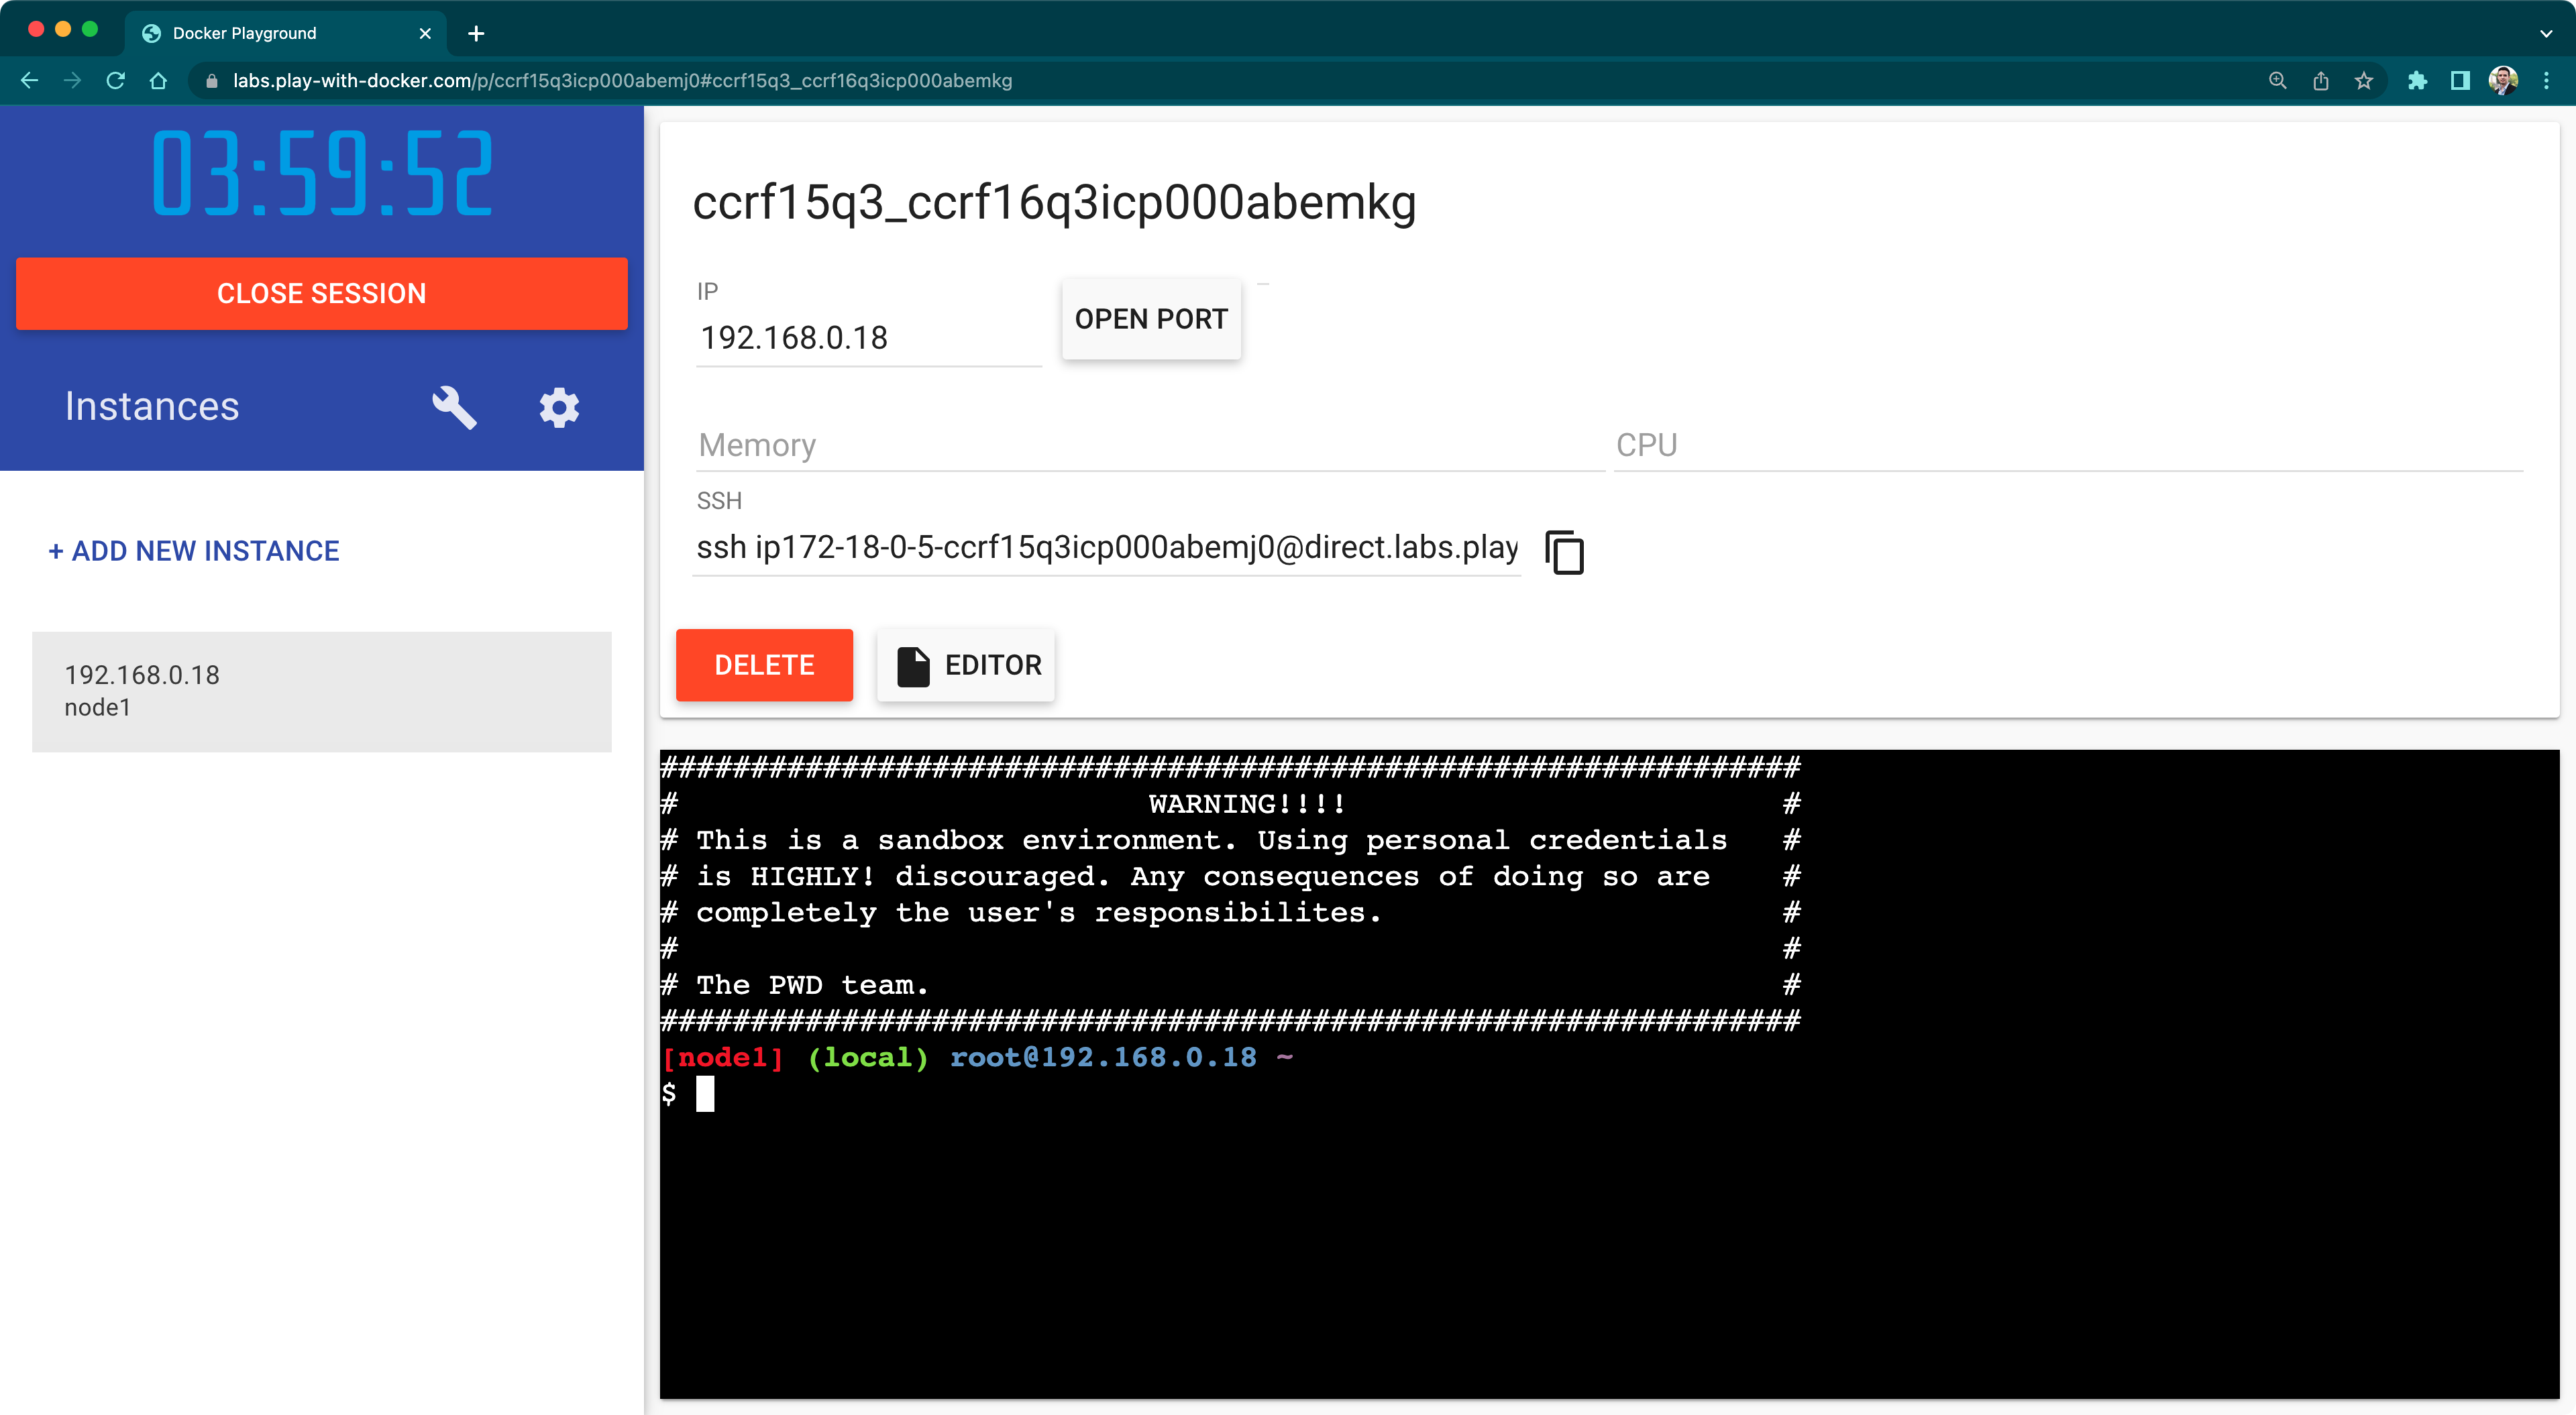Delete the instance with DELETE button
The width and height of the screenshot is (2576, 1415).
point(764,665)
